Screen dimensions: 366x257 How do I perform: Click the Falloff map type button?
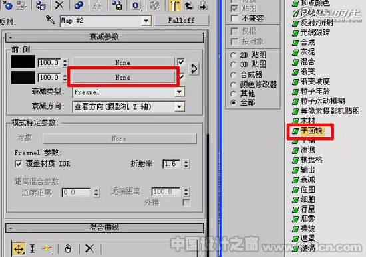tap(182, 21)
